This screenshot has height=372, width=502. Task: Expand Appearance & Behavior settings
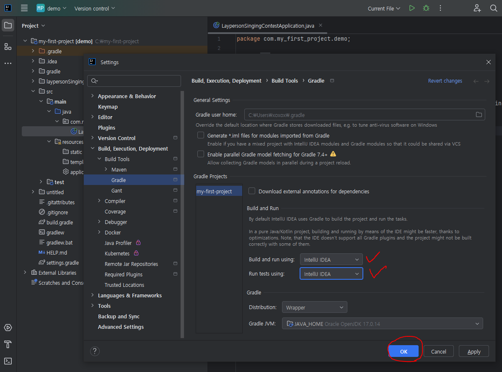[x=93, y=96]
